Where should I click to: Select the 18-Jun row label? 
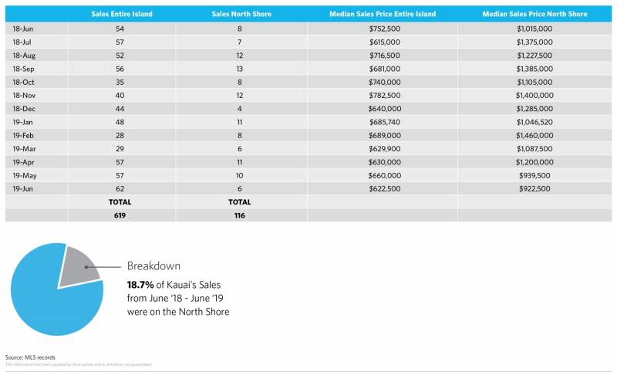pos(23,28)
